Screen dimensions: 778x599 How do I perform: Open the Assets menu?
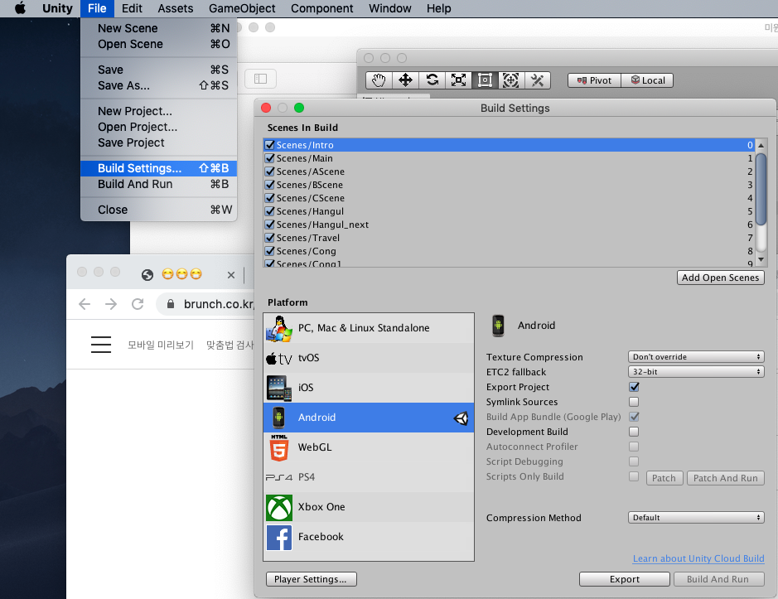(176, 8)
